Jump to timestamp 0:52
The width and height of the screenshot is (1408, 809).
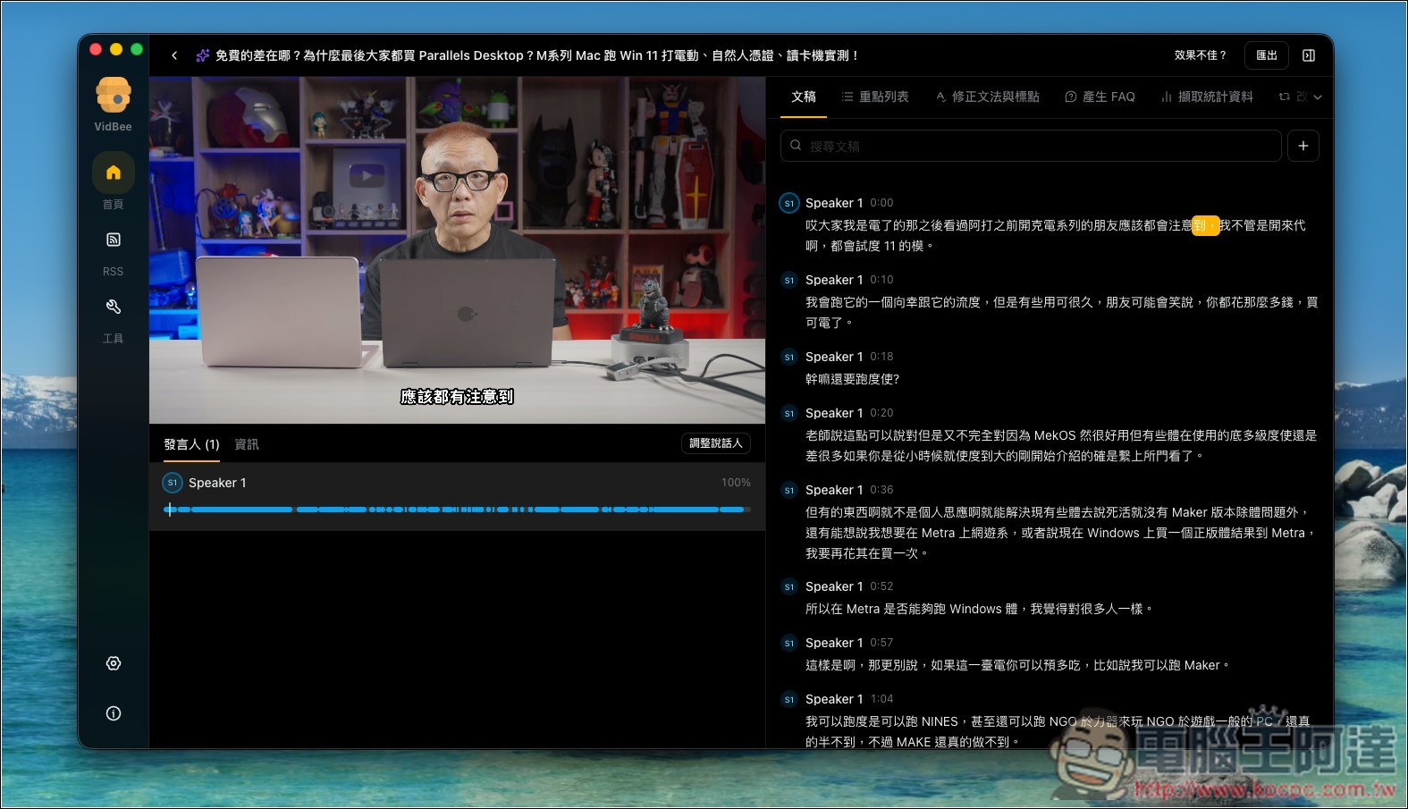tap(881, 586)
